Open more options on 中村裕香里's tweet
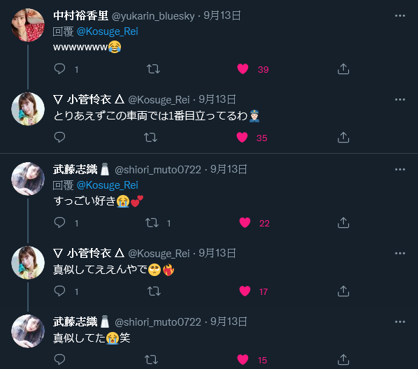The height and width of the screenshot is (369, 418). [400, 16]
